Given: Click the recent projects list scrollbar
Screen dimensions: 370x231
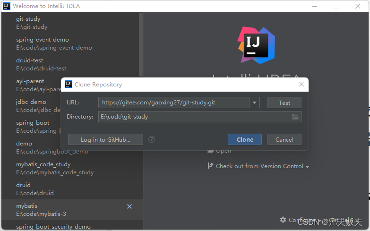Looking at the screenshot, I should coord(141,45).
